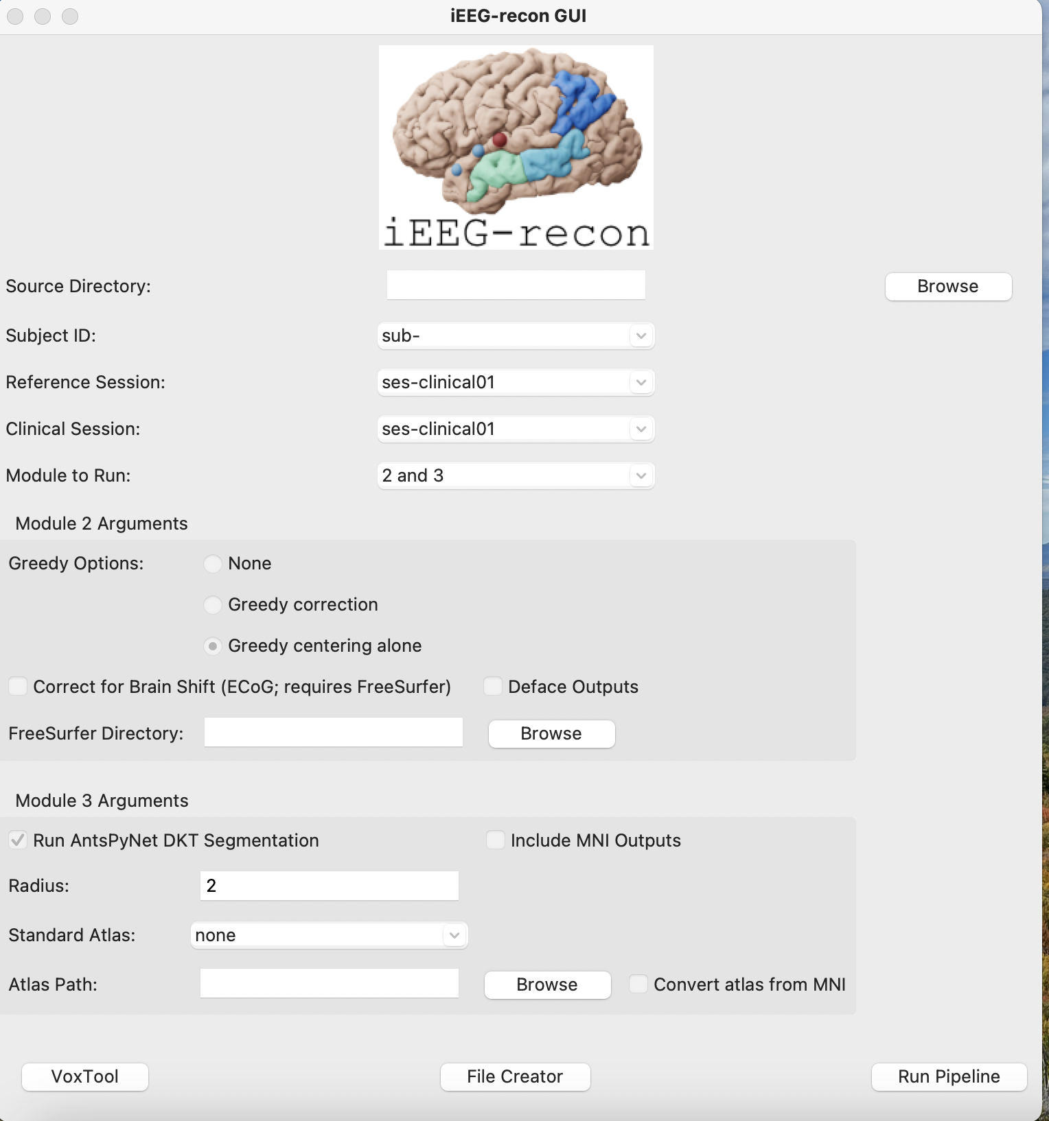This screenshot has width=1049, height=1121.
Task: Click the Source Directory text field
Action: click(516, 285)
